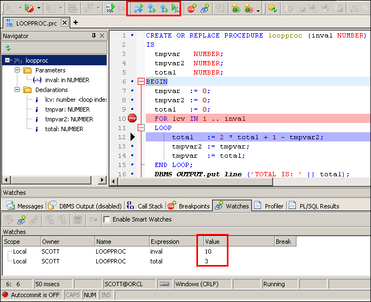This screenshot has width=371, height=302.
Task: Collapse the Parameters folder
Action: coord(17,70)
